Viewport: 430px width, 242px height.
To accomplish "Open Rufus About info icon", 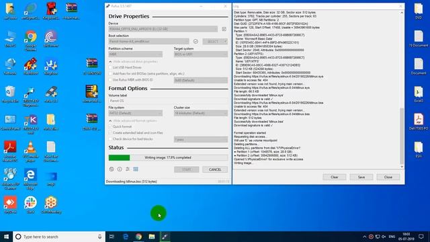I will click(x=120, y=169).
